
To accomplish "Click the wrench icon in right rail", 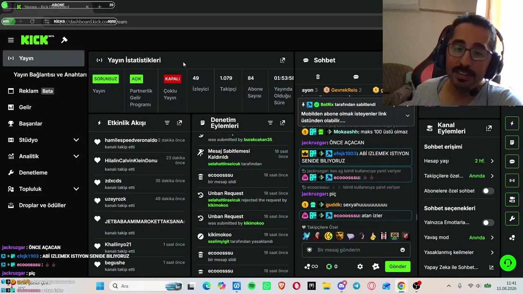I will tap(512, 219).
